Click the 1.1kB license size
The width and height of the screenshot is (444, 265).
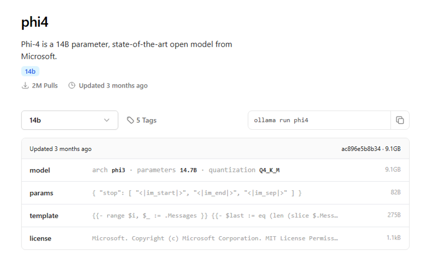[x=393, y=238]
